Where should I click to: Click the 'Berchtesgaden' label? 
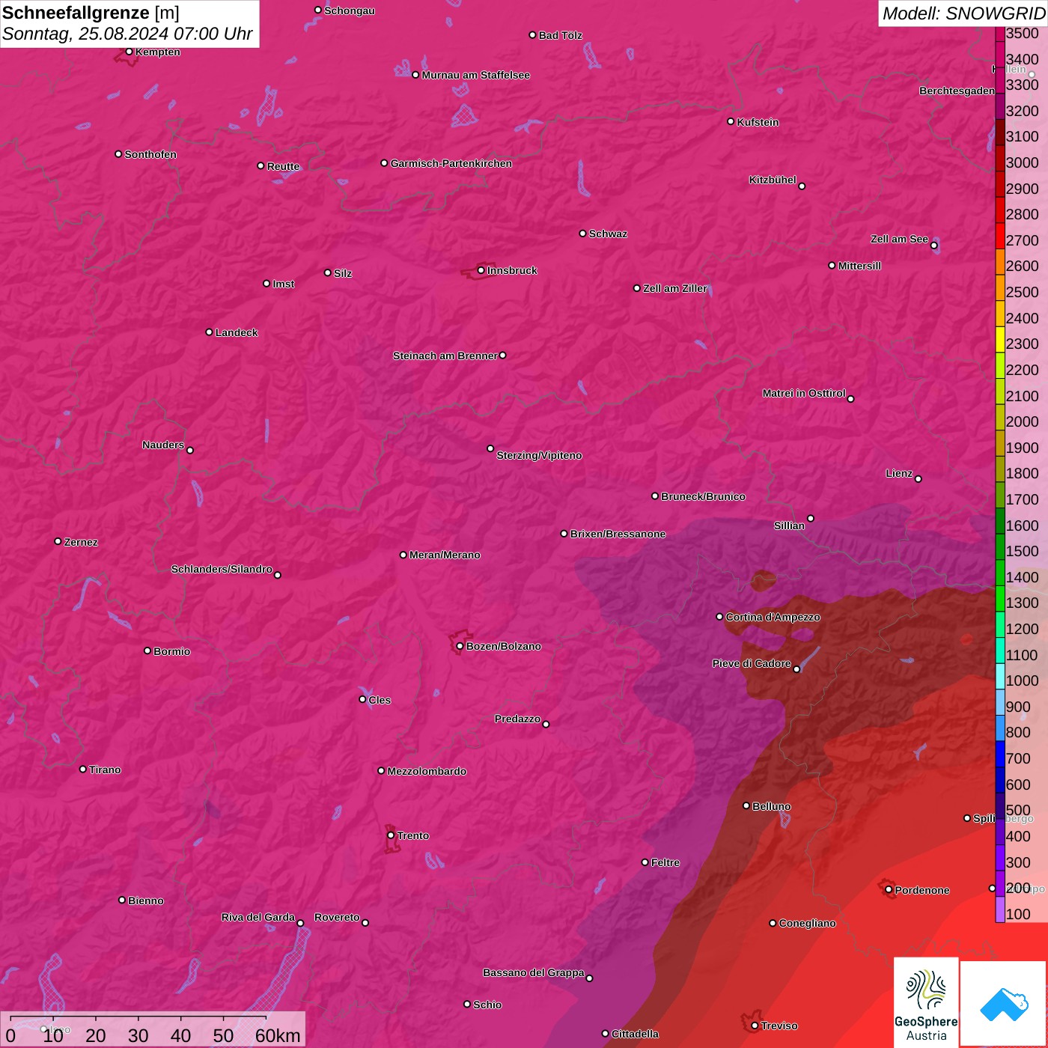[957, 91]
